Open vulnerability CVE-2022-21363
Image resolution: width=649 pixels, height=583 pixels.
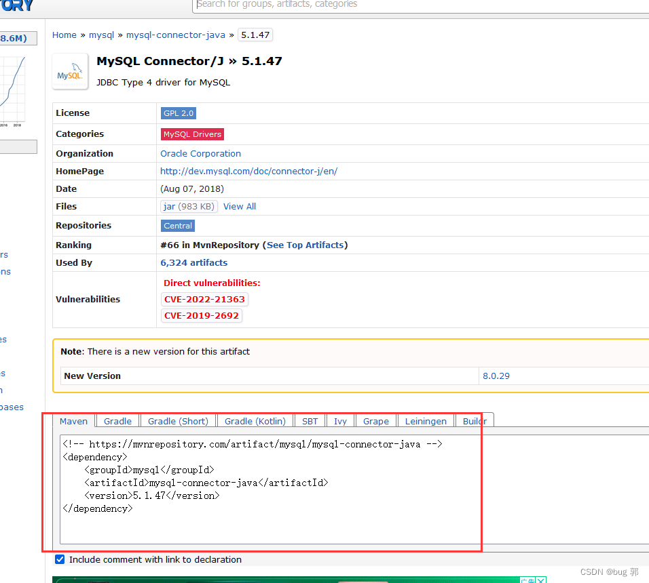[204, 299]
